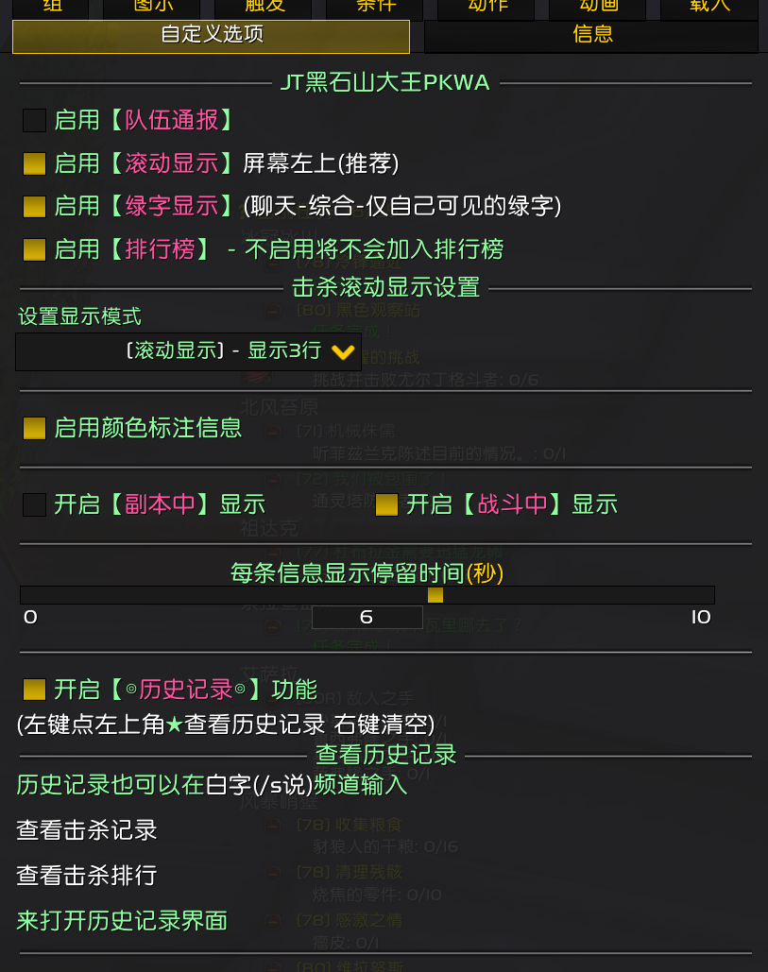
Task: Click the 查看击杀记录 button
Action: pyautogui.click(x=87, y=830)
